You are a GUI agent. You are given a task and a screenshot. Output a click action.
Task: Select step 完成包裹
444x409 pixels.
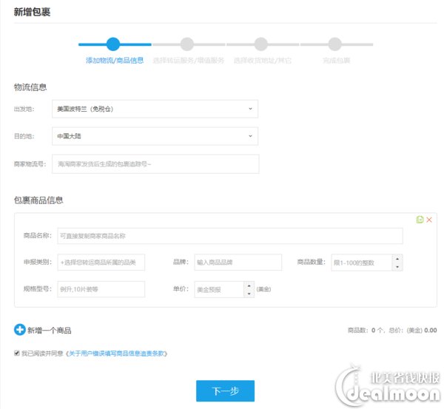(337, 61)
